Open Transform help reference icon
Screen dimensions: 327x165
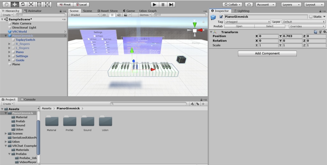(x=316, y=32)
